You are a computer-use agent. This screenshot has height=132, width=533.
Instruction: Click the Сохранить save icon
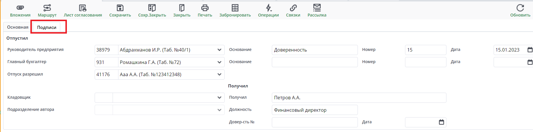tap(120, 8)
